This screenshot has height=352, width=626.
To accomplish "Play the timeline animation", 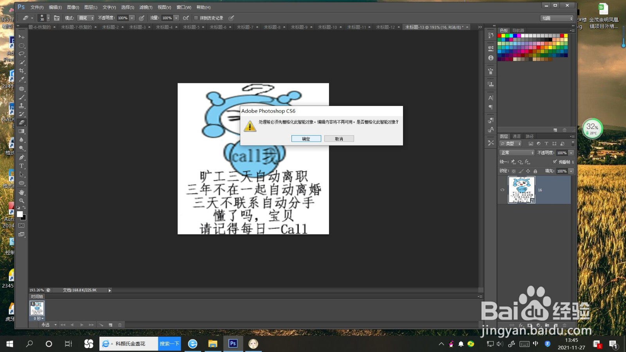I will (x=82, y=325).
